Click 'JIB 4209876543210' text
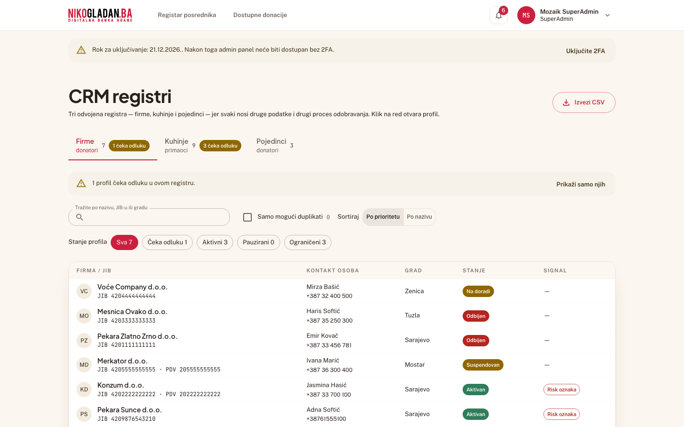Viewport: 684px width, 427px height. click(x=126, y=419)
